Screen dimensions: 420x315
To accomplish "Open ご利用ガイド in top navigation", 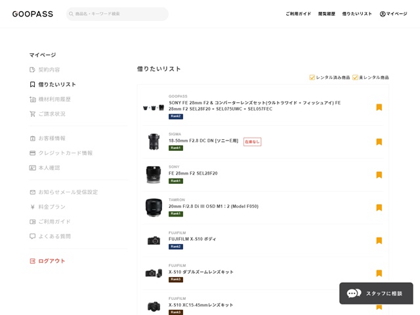I will pyautogui.click(x=299, y=14).
